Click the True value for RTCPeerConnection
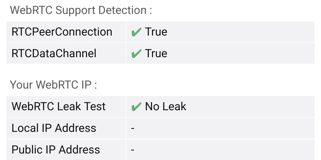Viewport: 321px width, 160px height. (x=156, y=32)
